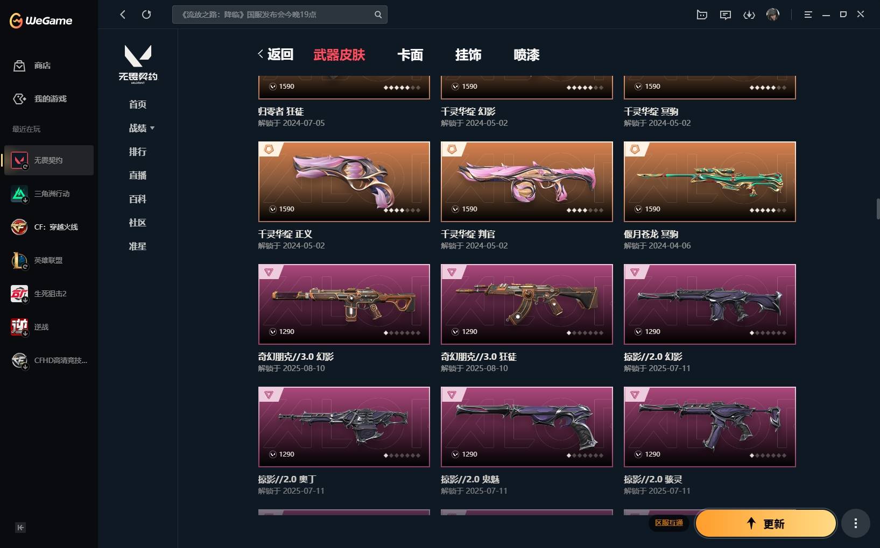Open the 偃月苍龙 冥驹 skin thumbnail
Screen dimensions: 880x548
click(709, 182)
